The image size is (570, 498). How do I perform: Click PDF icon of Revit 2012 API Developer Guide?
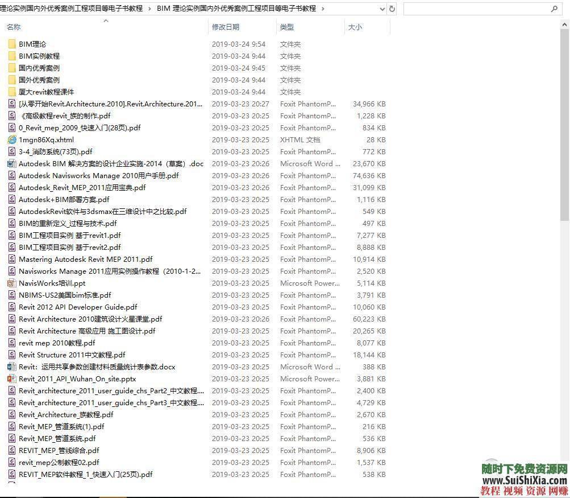[x=12, y=307]
